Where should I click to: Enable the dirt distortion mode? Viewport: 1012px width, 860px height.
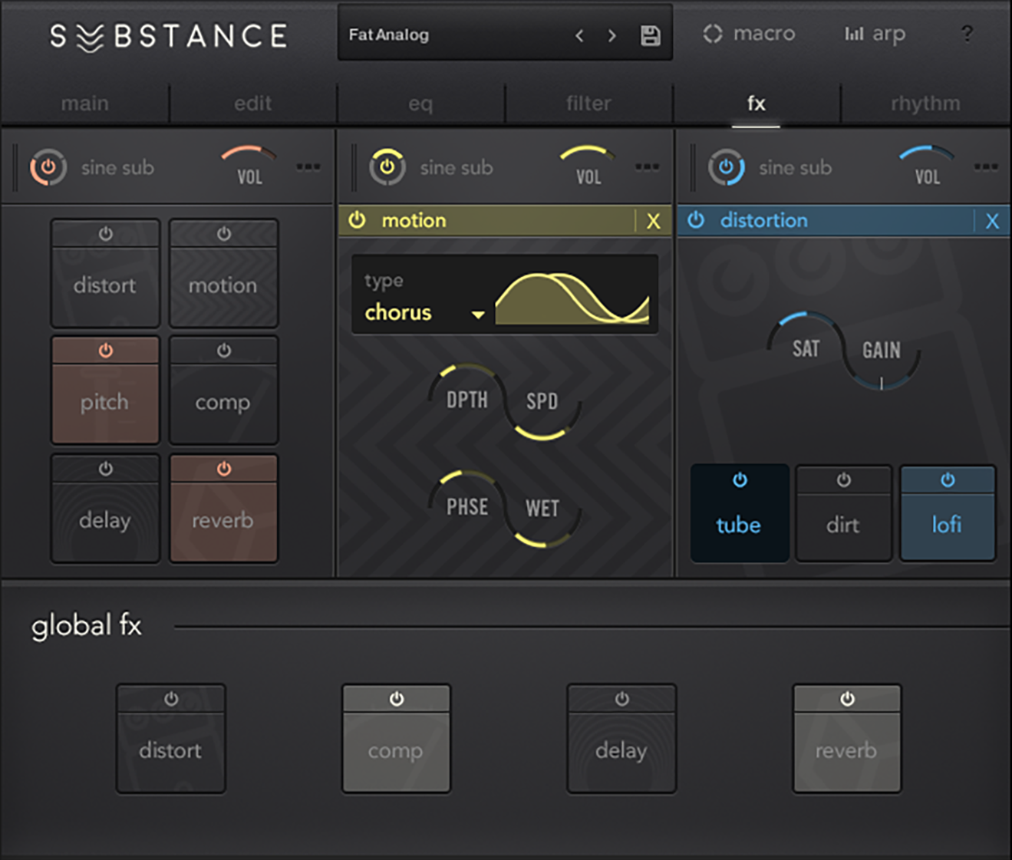(842, 512)
